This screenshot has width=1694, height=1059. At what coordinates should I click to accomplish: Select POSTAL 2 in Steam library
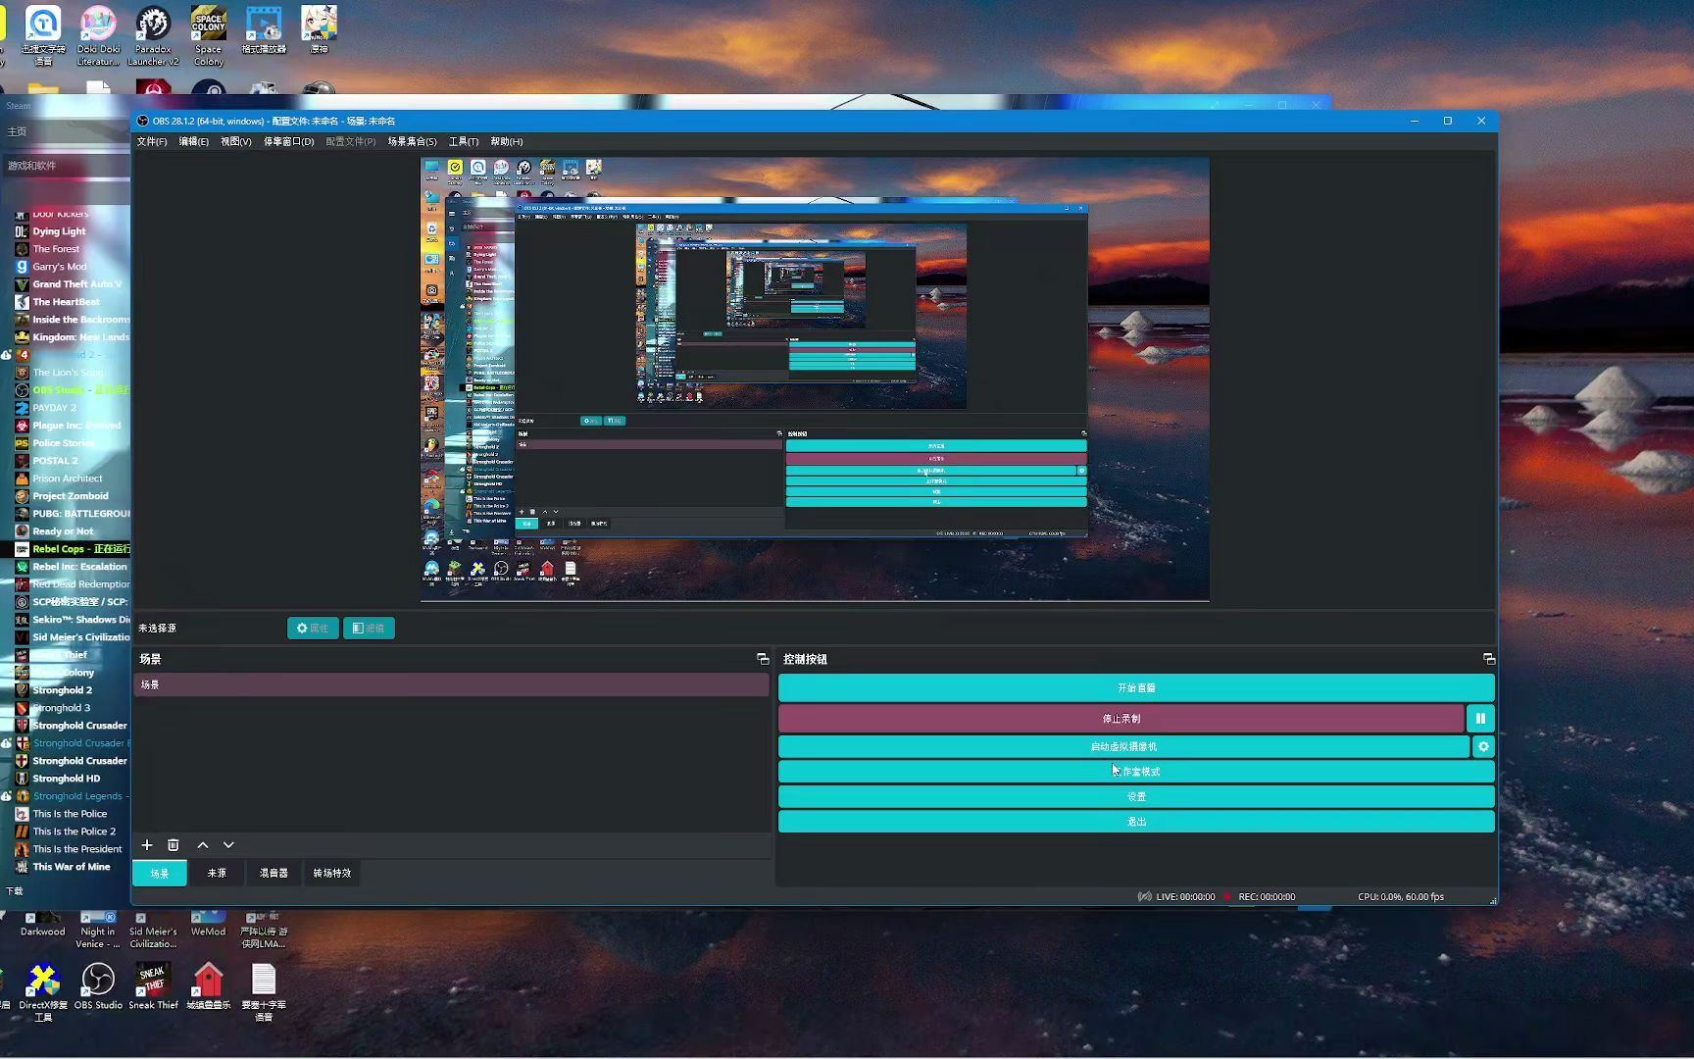point(55,461)
